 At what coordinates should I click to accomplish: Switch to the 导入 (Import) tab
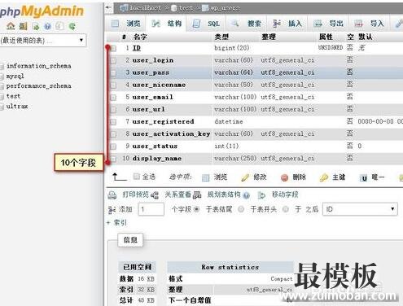tap(370, 24)
